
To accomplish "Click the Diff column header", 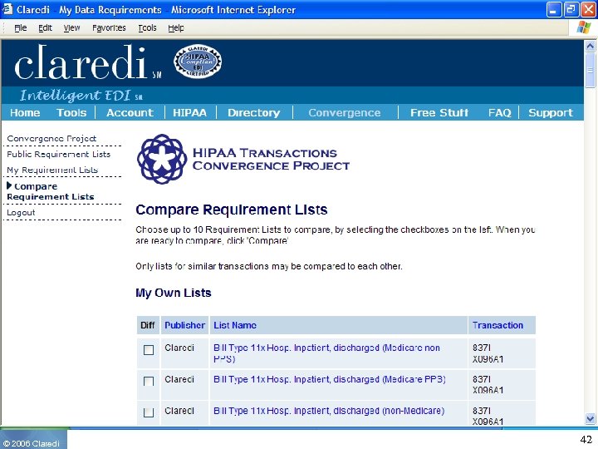I will 148,325.
